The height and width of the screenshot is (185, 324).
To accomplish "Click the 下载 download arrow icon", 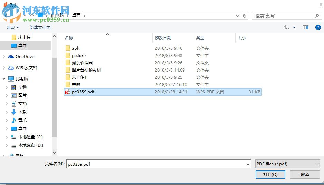I will pos(13,112).
